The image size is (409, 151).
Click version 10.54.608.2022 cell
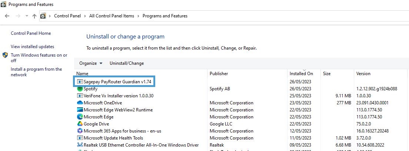pyautogui.click(x=370, y=145)
